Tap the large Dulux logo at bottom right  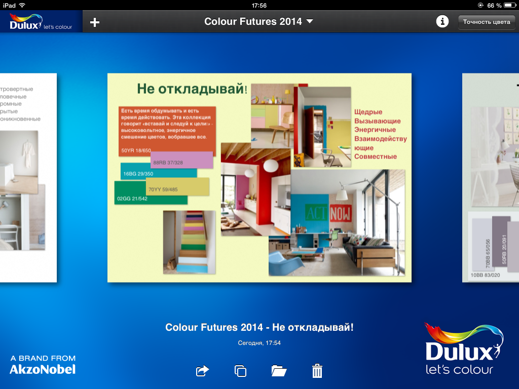click(x=462, y=349)
